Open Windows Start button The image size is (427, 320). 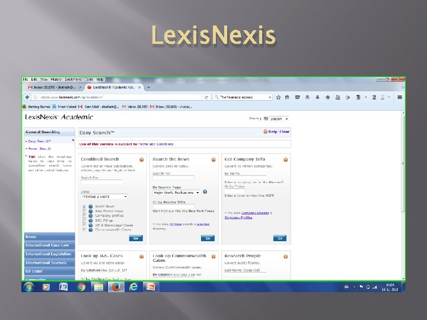[28, 287]
